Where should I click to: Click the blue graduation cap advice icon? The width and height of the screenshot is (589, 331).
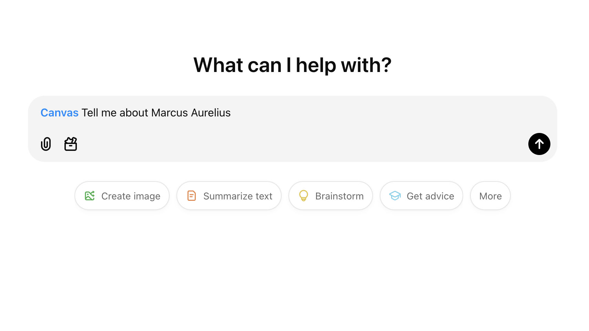[x=395, y=196]
